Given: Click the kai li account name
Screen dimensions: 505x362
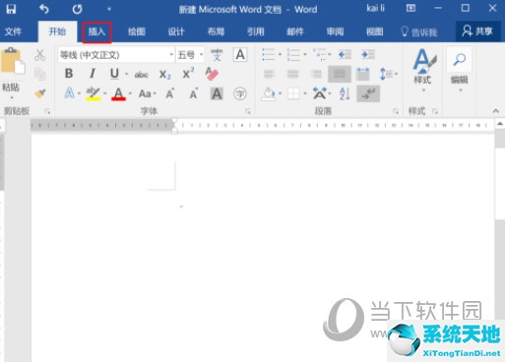Looking at the screenshot, I should click(x=375, y=9).
